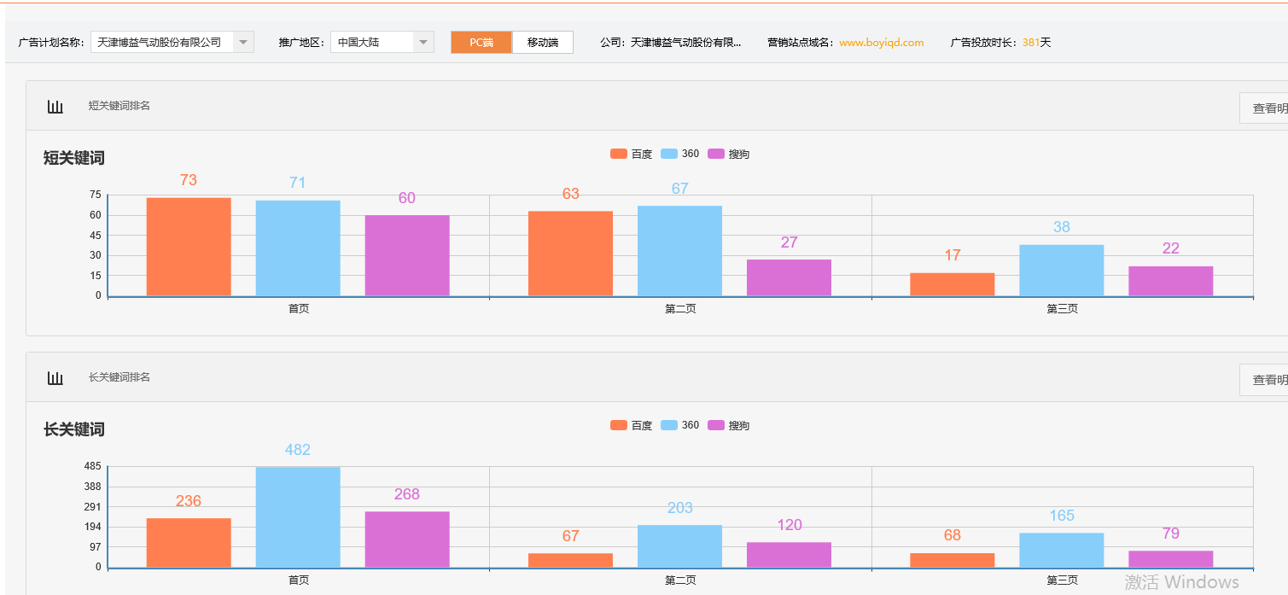Click the bar chart icon beside 短关键词排名

pos(55,106)
